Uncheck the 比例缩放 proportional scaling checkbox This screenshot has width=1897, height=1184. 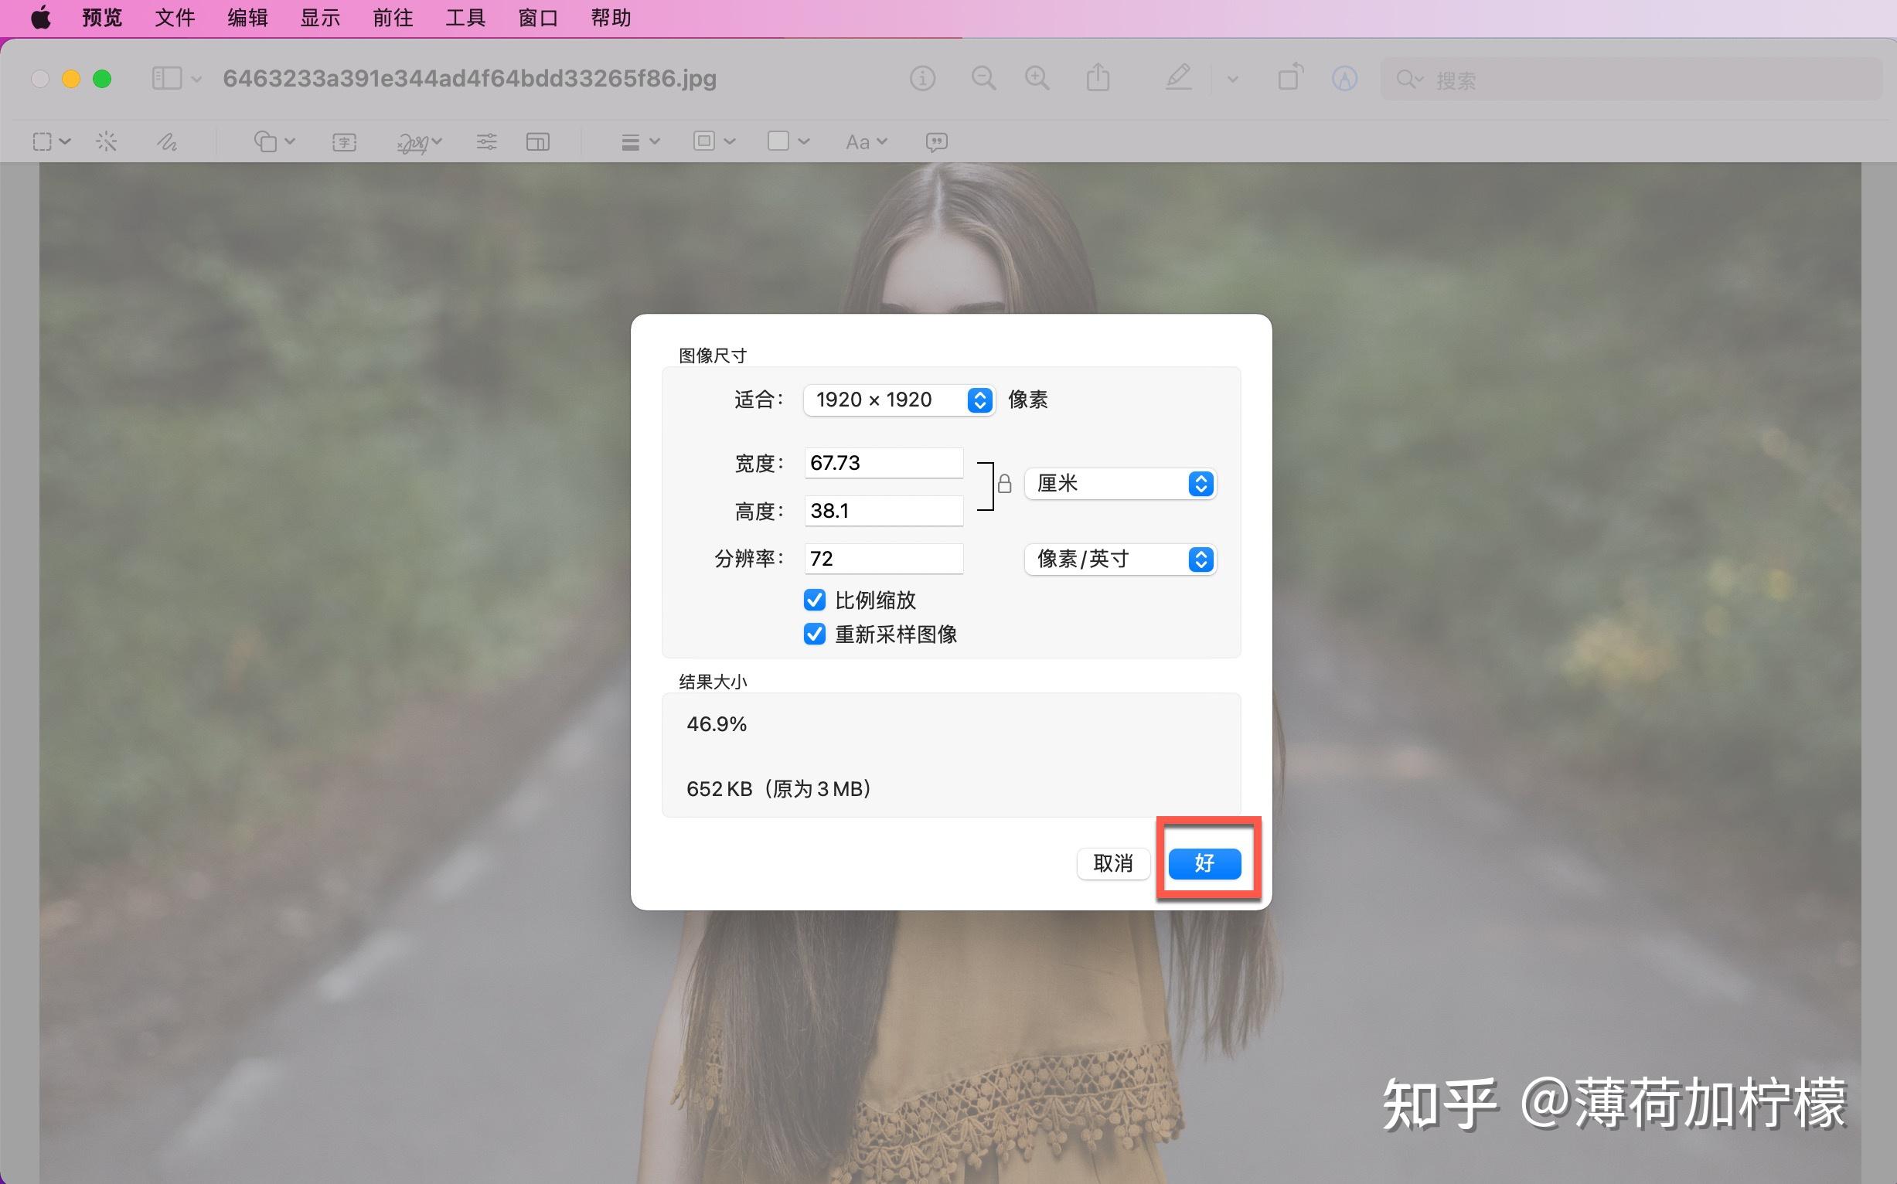(815, 600)
